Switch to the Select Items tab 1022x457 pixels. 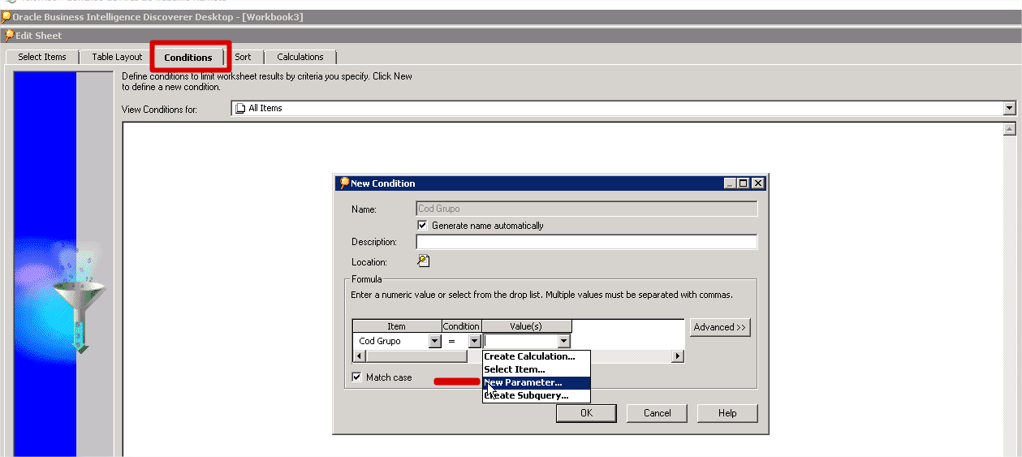pos(42,57)
